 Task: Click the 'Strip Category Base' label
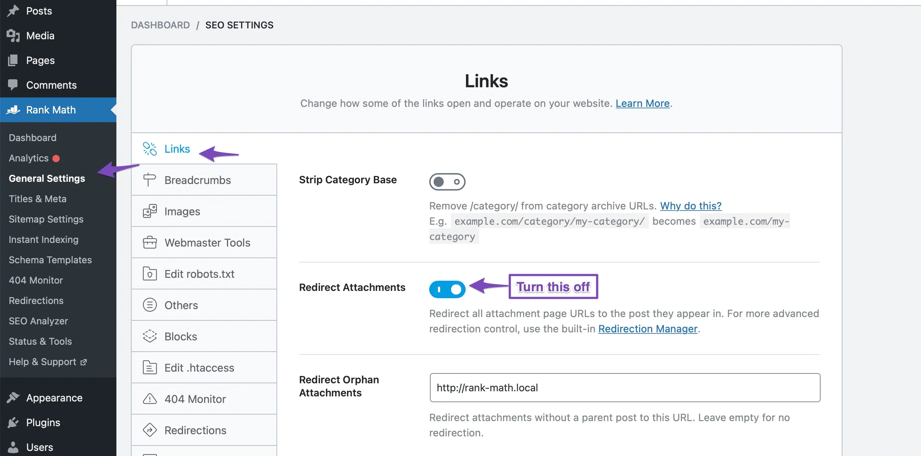348,180
